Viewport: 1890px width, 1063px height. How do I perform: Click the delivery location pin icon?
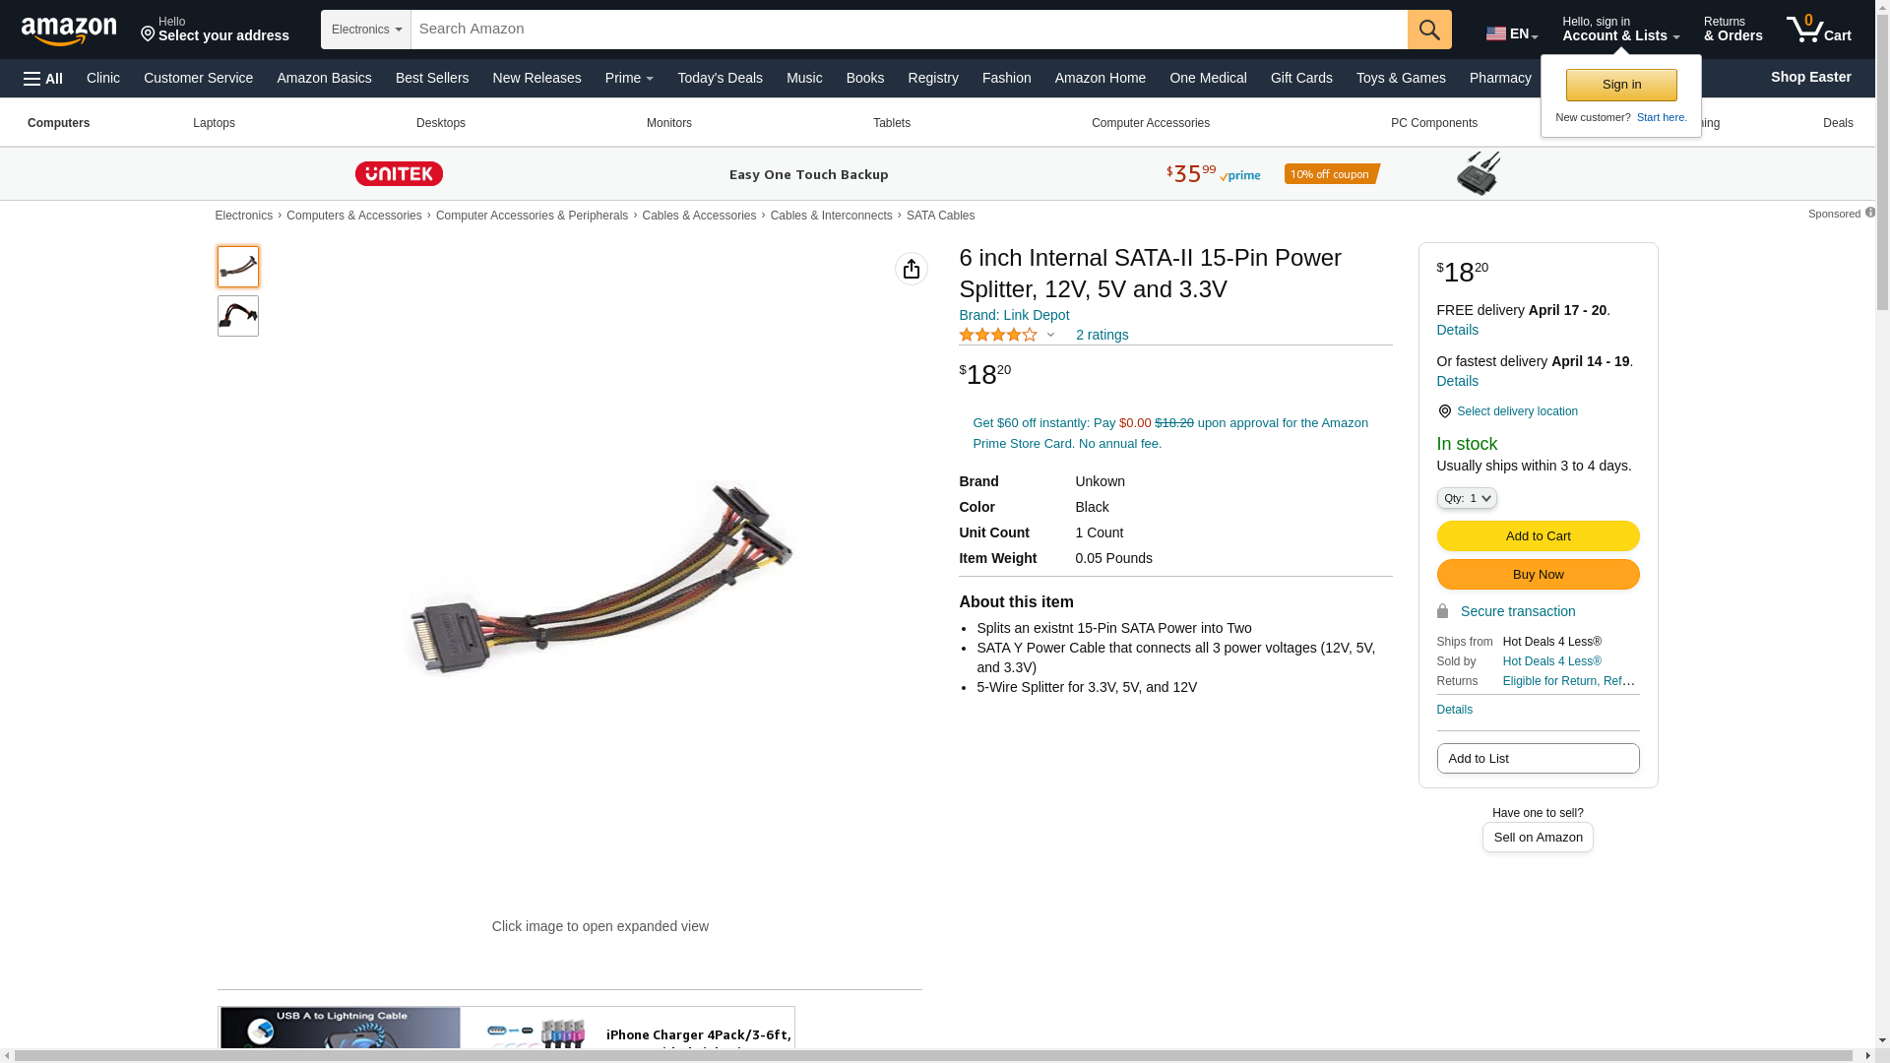(1444, 411)
